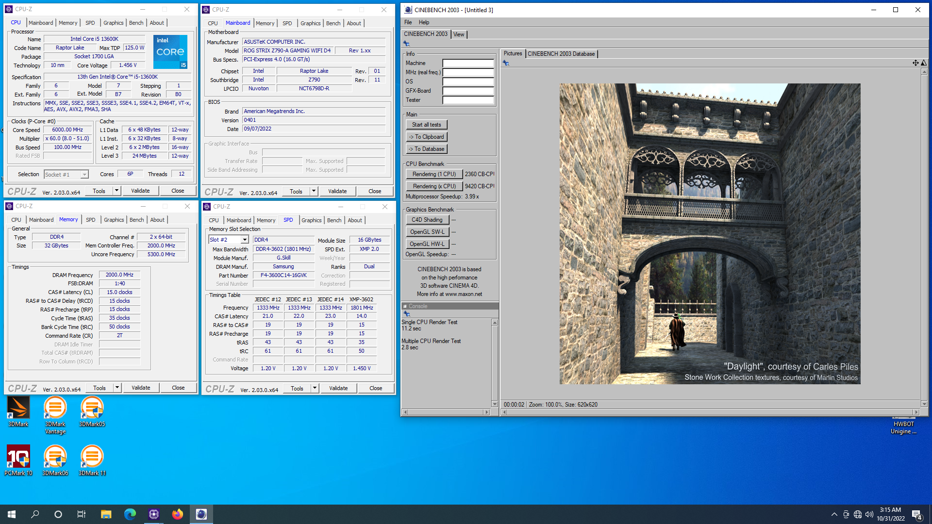
Task: Open the Socket #1 selection dropdown
Action: pyautogui.click(x=84, y=175)
